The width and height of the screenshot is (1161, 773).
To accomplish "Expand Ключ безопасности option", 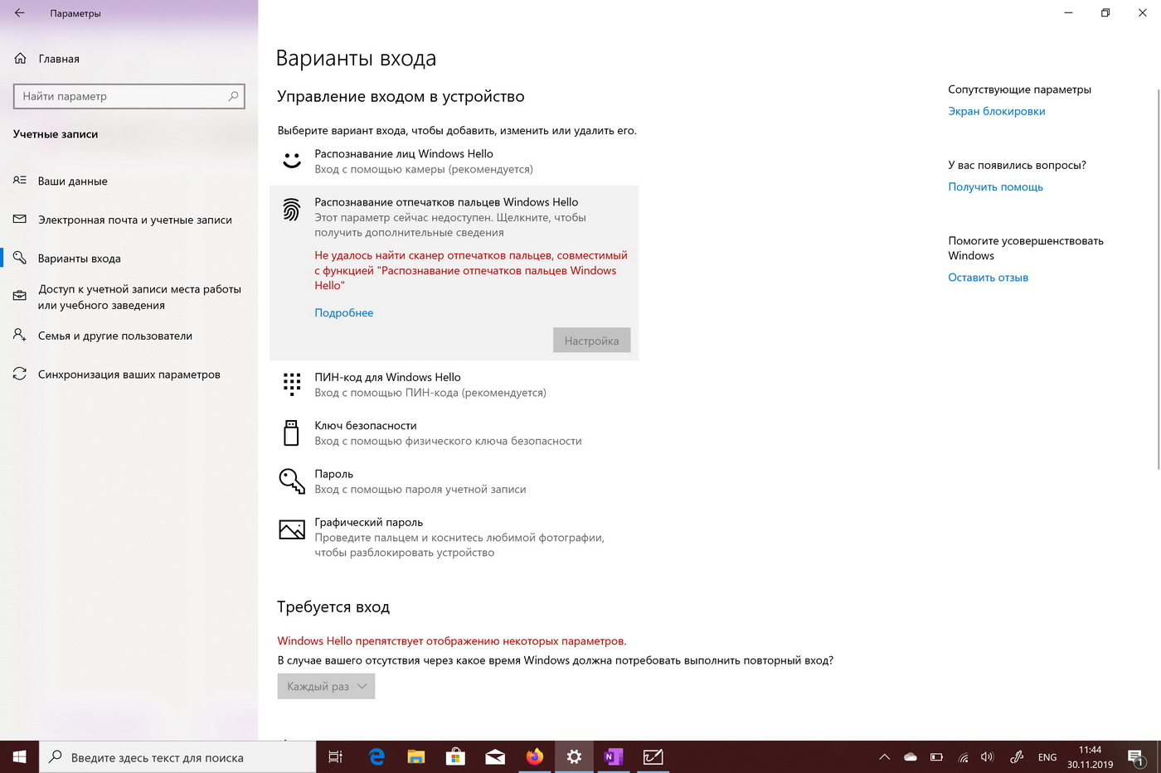I will click(454, 432).
